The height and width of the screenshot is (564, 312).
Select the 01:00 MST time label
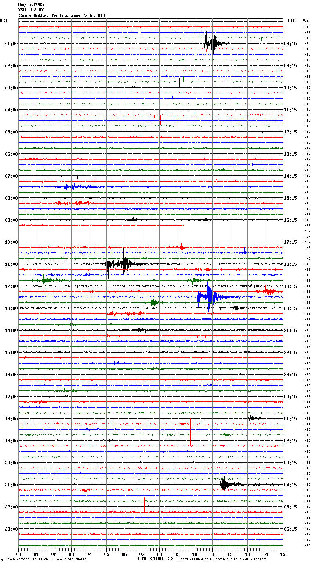point(11,44)
